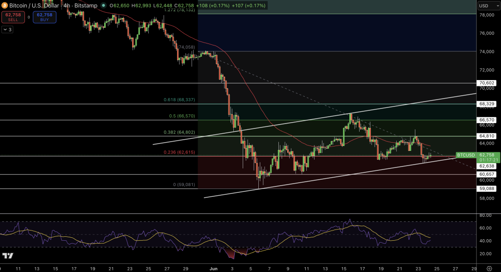This screenshot has height=272, width=501.
Task: Click the Jun label on the time axis
Action: pyautogui.click(x=213, y=269)
